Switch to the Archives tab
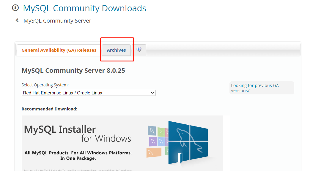Image resolution: width=321 pixels, height=171 pixels. 116,50
